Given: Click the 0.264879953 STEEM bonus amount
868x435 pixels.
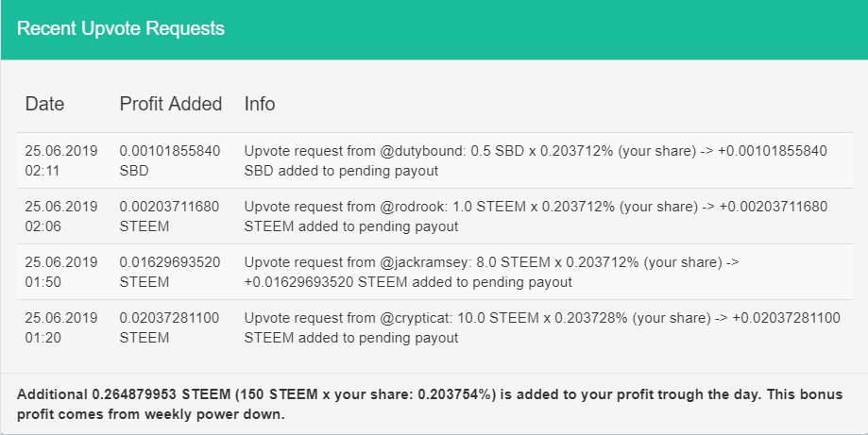Looking at the screenshot, I should pos(162,394).
